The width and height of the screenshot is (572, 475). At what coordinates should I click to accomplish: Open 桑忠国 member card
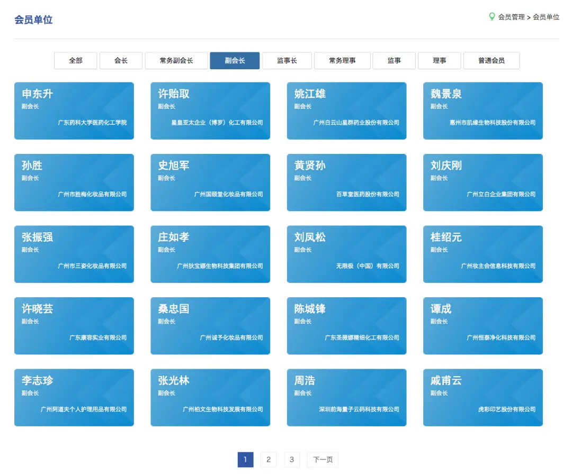click(x=210, y=326)
